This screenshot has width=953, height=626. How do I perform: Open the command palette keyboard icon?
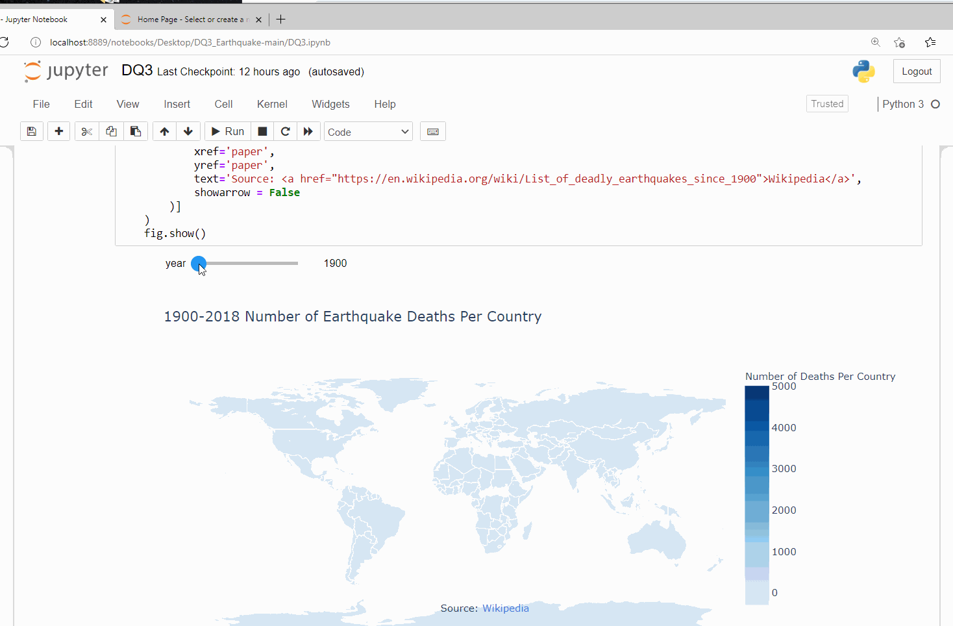pos(433,131)
